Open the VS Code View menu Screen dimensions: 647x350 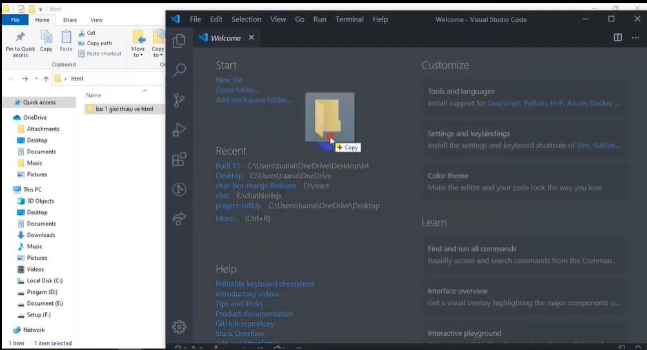(x=278, y=19)
